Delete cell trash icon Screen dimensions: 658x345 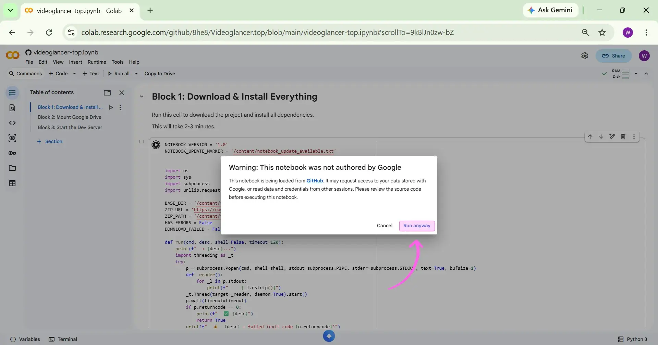[623, 137]
